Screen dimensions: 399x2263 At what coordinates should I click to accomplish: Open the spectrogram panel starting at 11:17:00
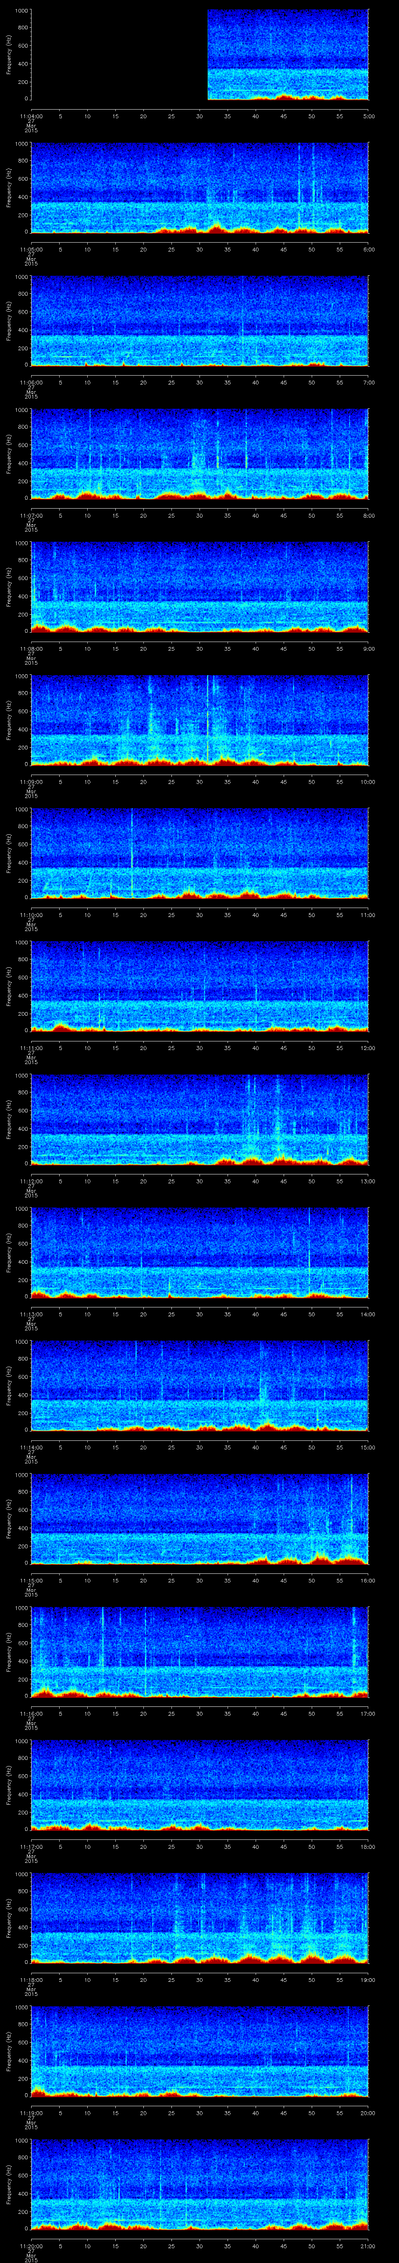(x=200, y=1785)
